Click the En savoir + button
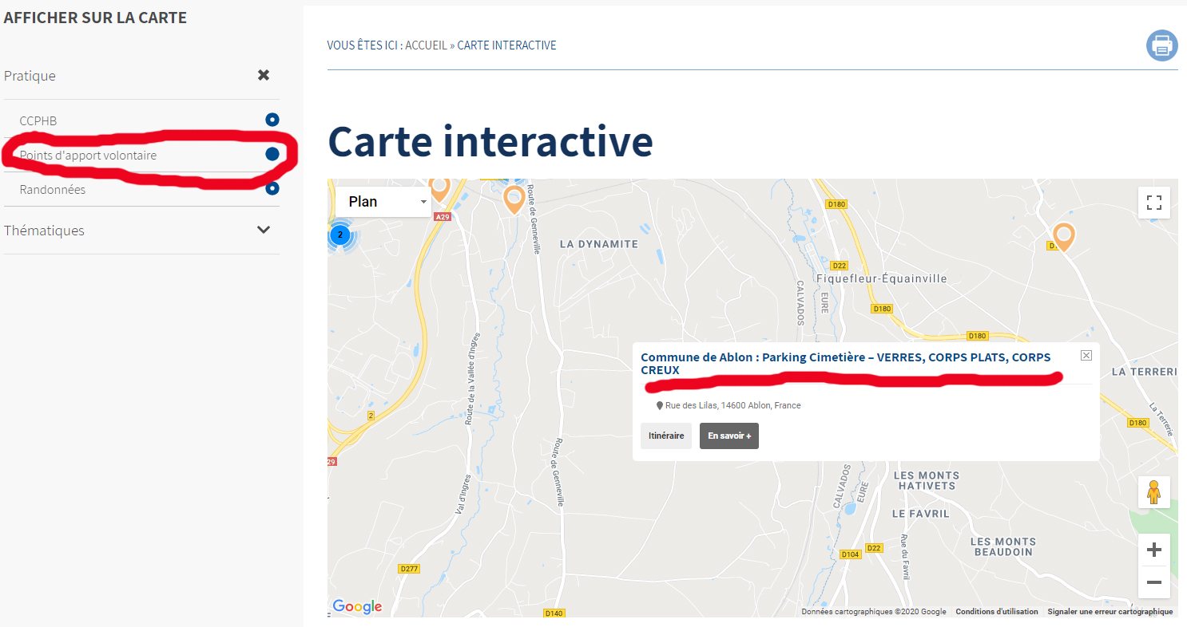 click(x=728, y=436)
